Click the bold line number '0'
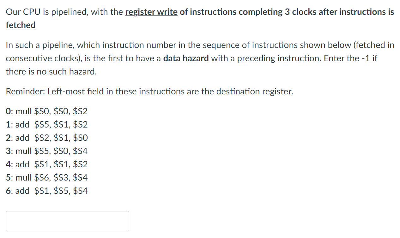 (x=8, y=111)
